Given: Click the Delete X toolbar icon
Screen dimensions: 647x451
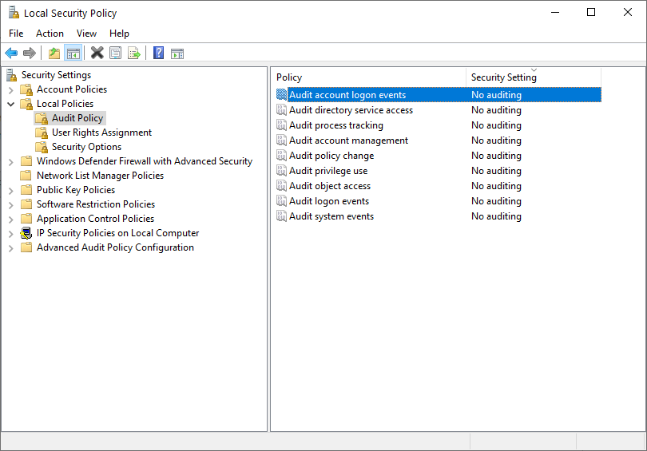Looking at the screenshot, I should coord(97,53).
